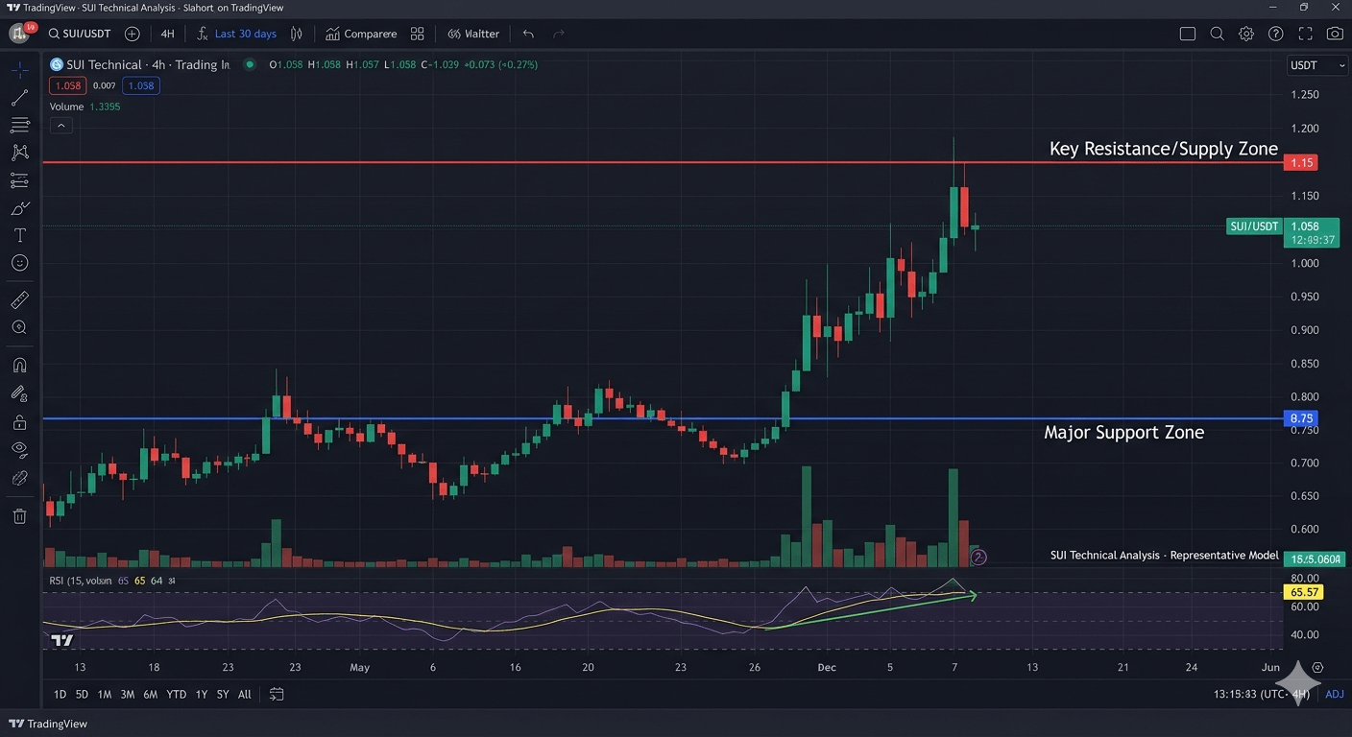Toggle magnet mode
The height and width of the screenshot is (737, 1352).
pyautogui.click(x=19, y=365)
